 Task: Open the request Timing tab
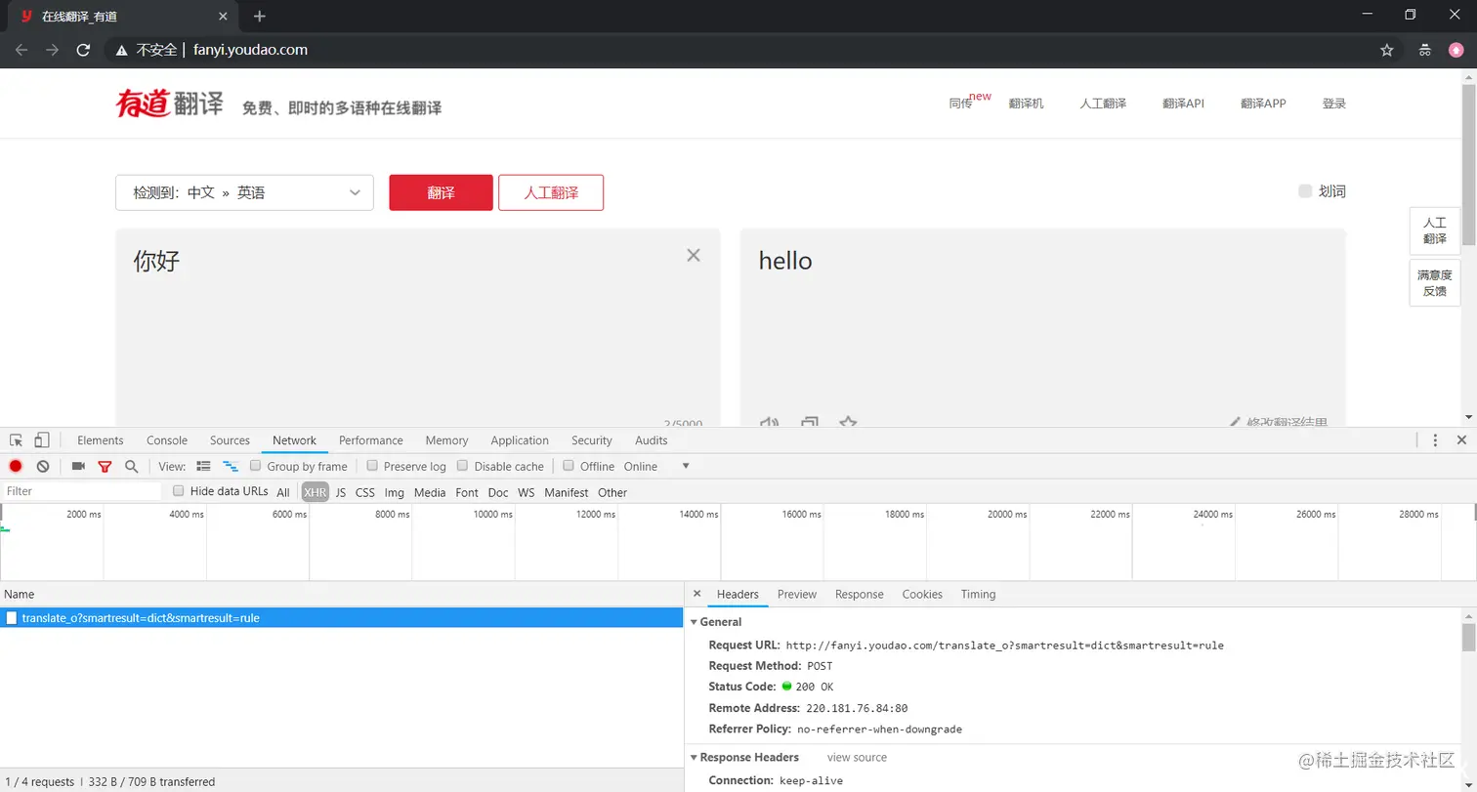pos(978,594)
